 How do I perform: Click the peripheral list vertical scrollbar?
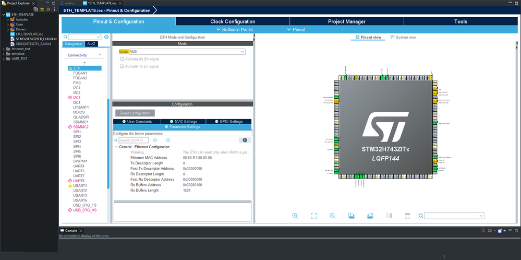click(x=108, y=144)
